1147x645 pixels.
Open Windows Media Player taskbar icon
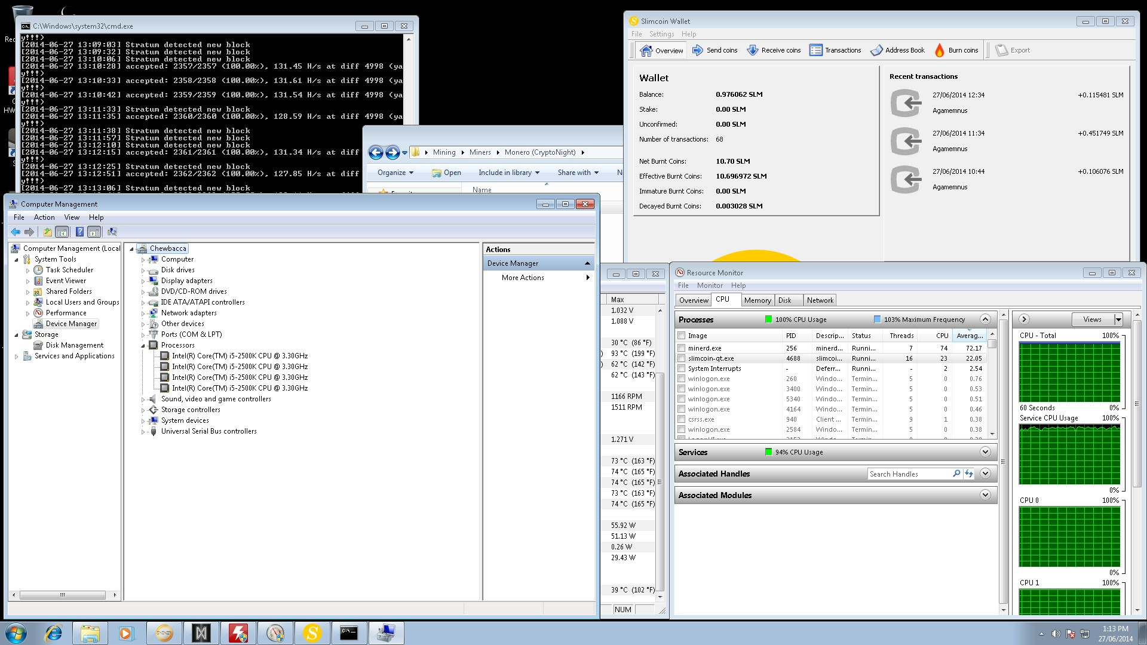127,633
